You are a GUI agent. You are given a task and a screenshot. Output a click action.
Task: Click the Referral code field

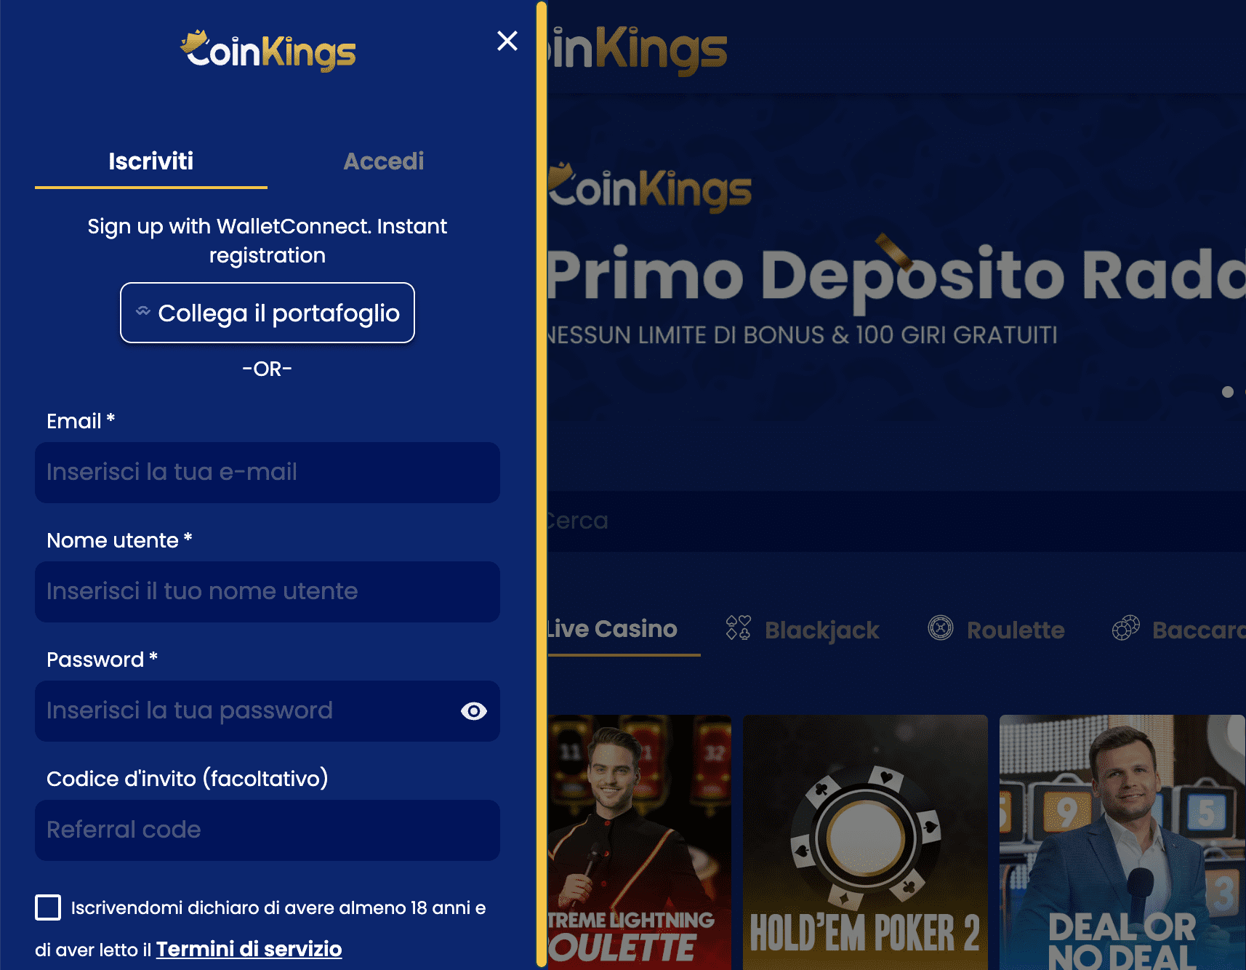pos(267,830)
